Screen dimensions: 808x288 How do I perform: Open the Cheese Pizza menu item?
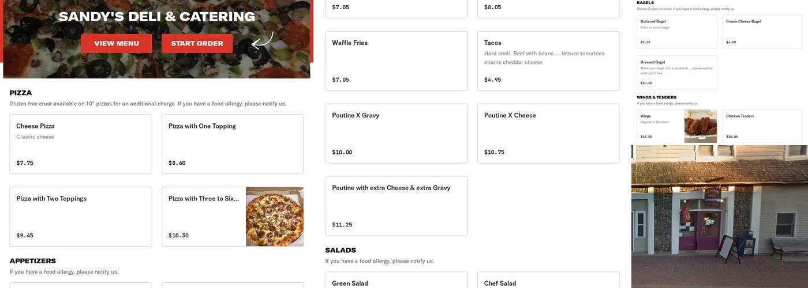click(x=81, y=144)
